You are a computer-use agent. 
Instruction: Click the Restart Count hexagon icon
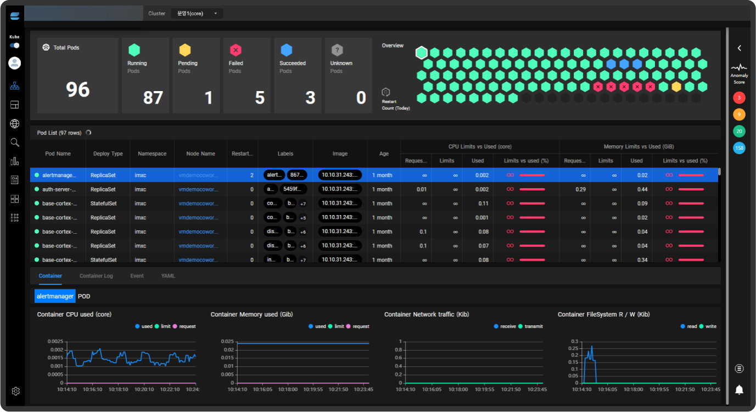pos(386,92)
